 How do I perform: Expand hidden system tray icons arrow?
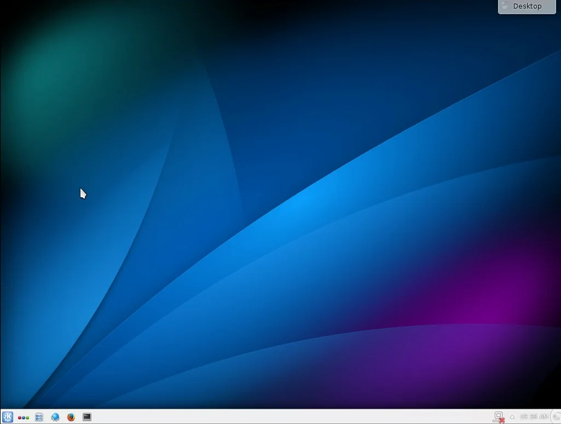(x=512, y=417)
